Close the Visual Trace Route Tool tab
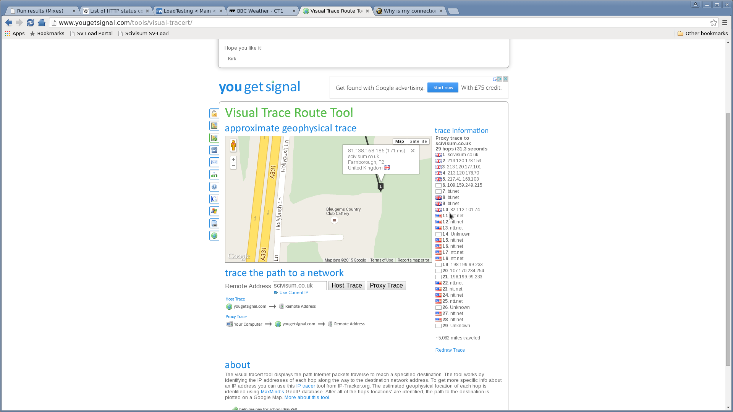The height and width of the screenshot is (412, 733). (x=367, y=11)
